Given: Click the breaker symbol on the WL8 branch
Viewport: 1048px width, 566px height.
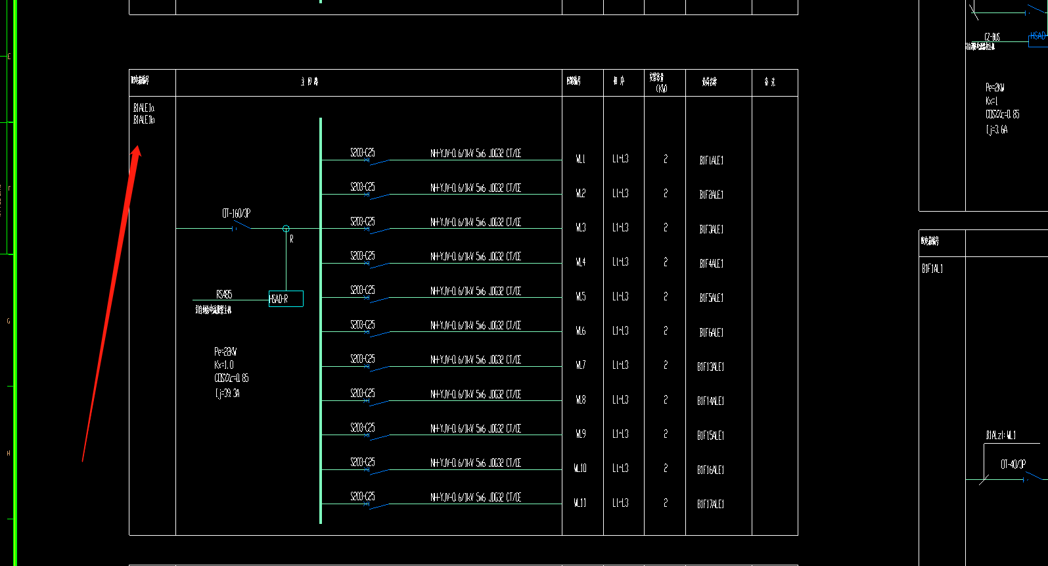Looking at the screenshot, I should 378,402.
